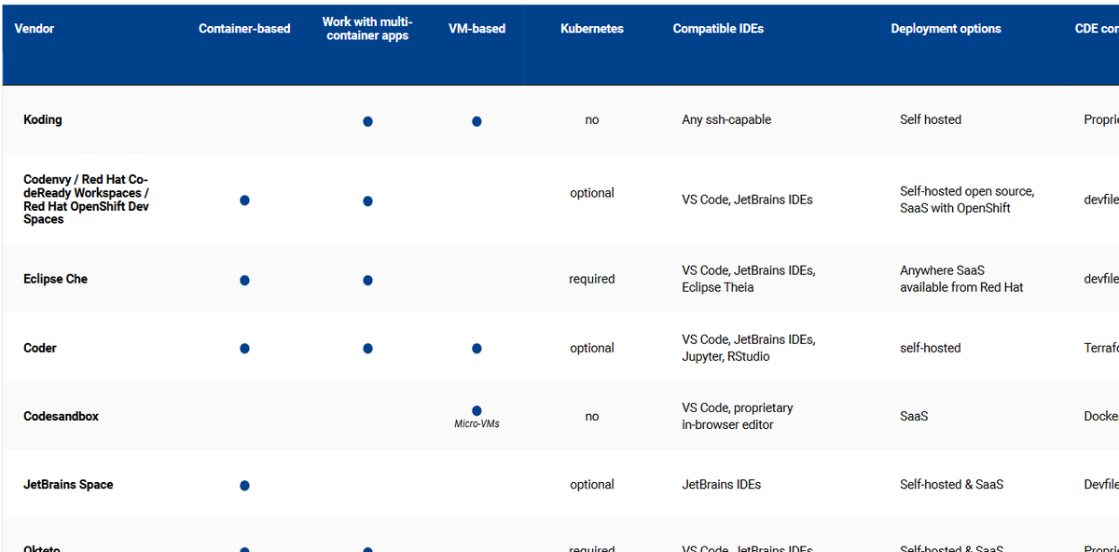Click Coder's Container-based dot
Screen dimensions: 1119x552
click(x=244, y=349)
